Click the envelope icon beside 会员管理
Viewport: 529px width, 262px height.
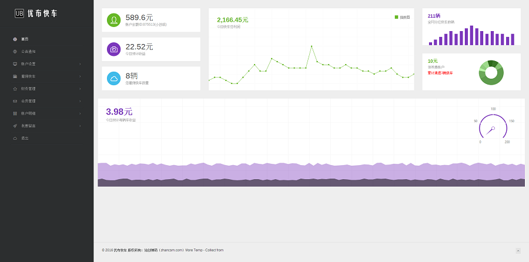(x=15, y=101)
